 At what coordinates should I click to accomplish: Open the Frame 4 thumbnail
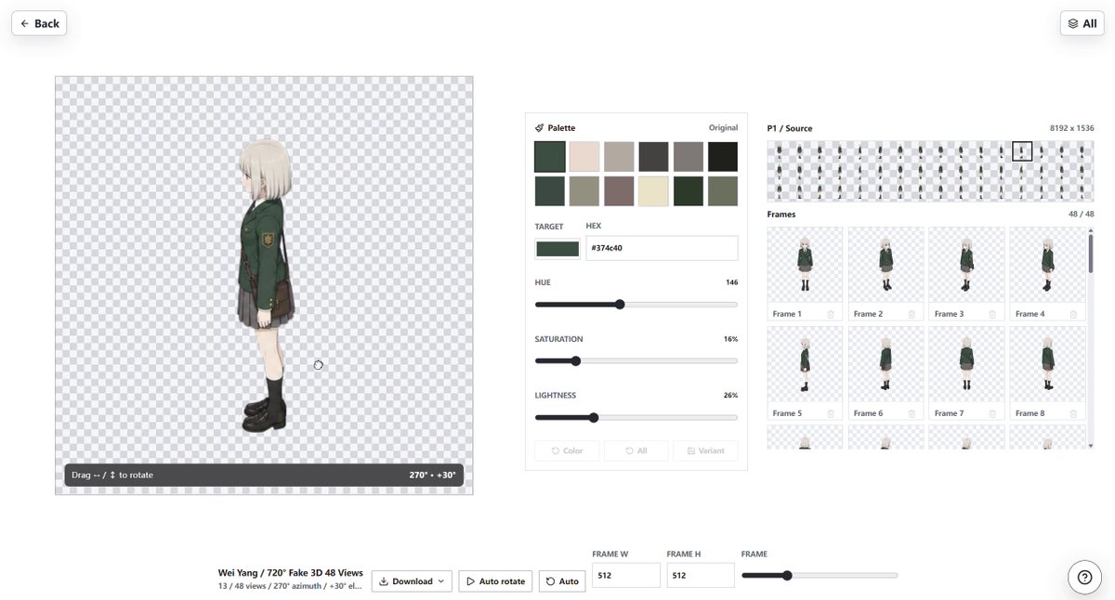(1048, 267)
